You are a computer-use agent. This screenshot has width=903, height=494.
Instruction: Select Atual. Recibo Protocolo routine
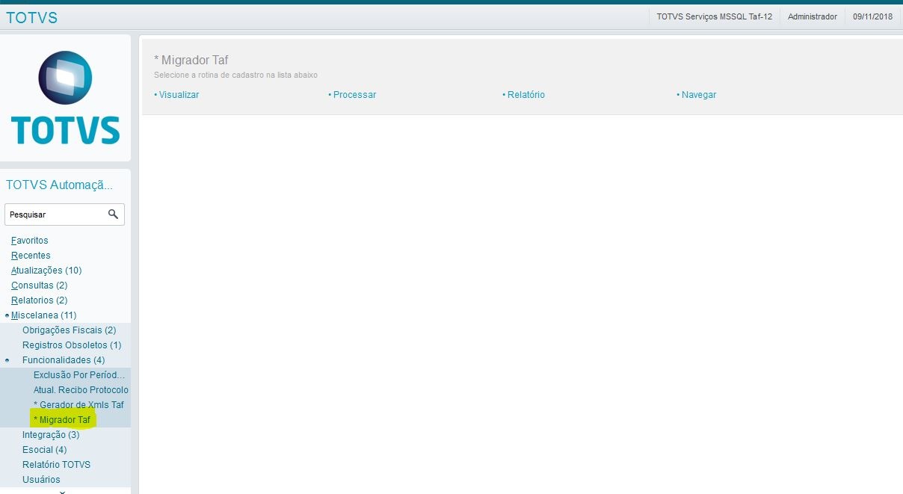coord(81,390)
